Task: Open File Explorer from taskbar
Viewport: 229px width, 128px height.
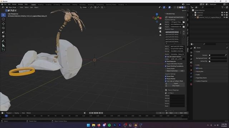Action: point(93,125)
